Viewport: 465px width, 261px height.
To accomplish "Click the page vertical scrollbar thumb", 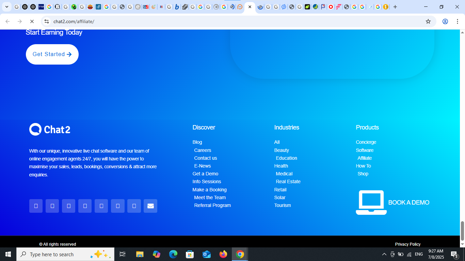I will (462, 231).
